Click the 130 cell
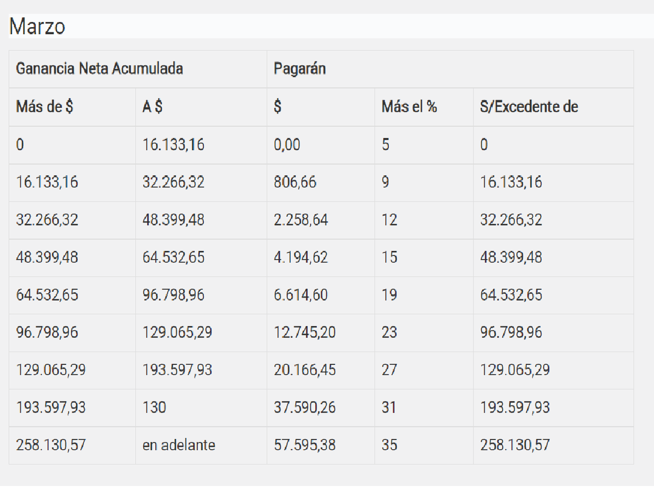The height and width of the screenshot is (487, 654). coord(154,407)
